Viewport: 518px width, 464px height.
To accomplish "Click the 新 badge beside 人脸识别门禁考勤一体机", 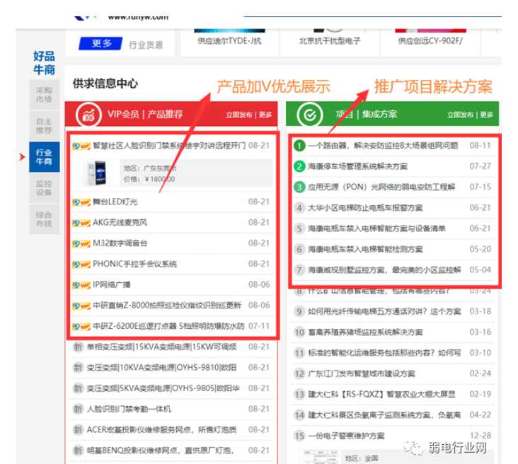I will pos(79,409).
